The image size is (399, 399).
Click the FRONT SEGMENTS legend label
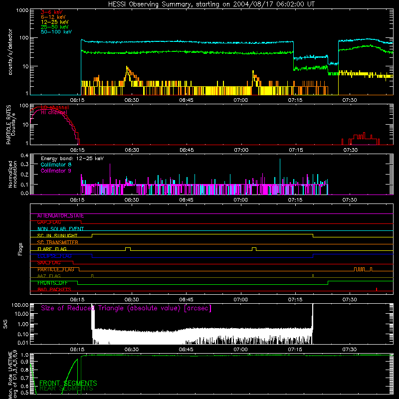click(x=68, y=383)
